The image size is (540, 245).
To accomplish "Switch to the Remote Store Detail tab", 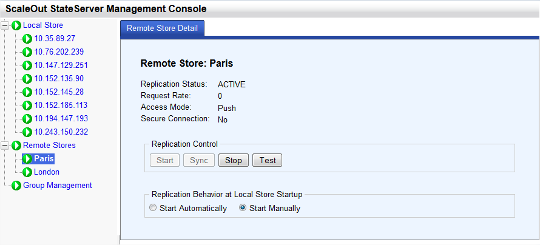I will coord(162,29).
